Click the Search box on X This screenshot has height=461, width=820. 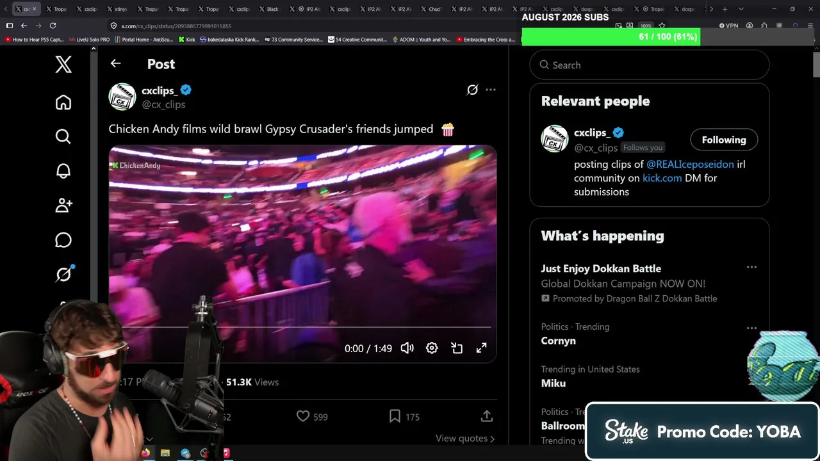pos(649,65)
